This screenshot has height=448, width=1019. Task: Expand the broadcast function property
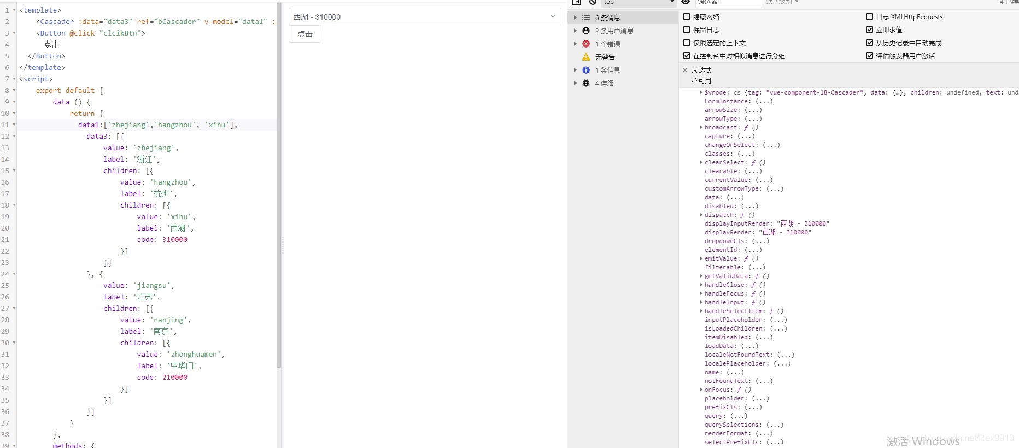pos(701,127)
